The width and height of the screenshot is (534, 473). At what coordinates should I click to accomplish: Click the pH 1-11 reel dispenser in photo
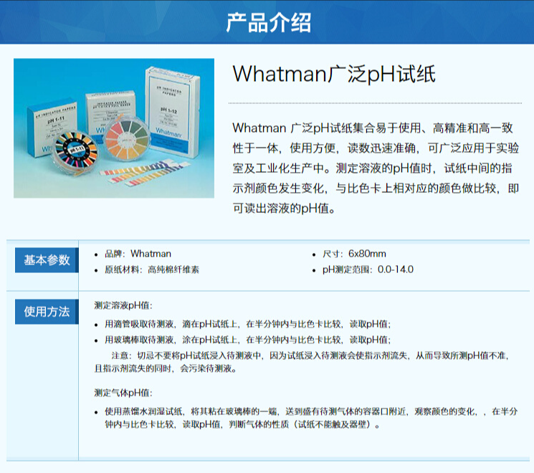point(75,150)
